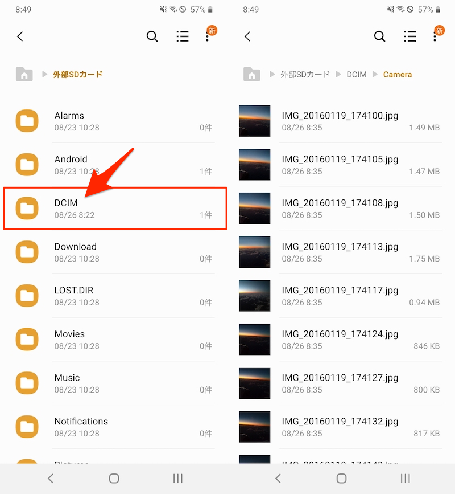Click the home icon before the DCIM breadcrumb
This screenshot has width=455, height=494.
251,74
